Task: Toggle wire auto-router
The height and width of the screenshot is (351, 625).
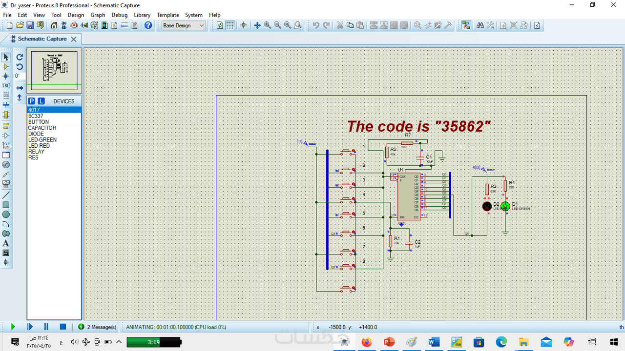Action: tap(466, 25)
